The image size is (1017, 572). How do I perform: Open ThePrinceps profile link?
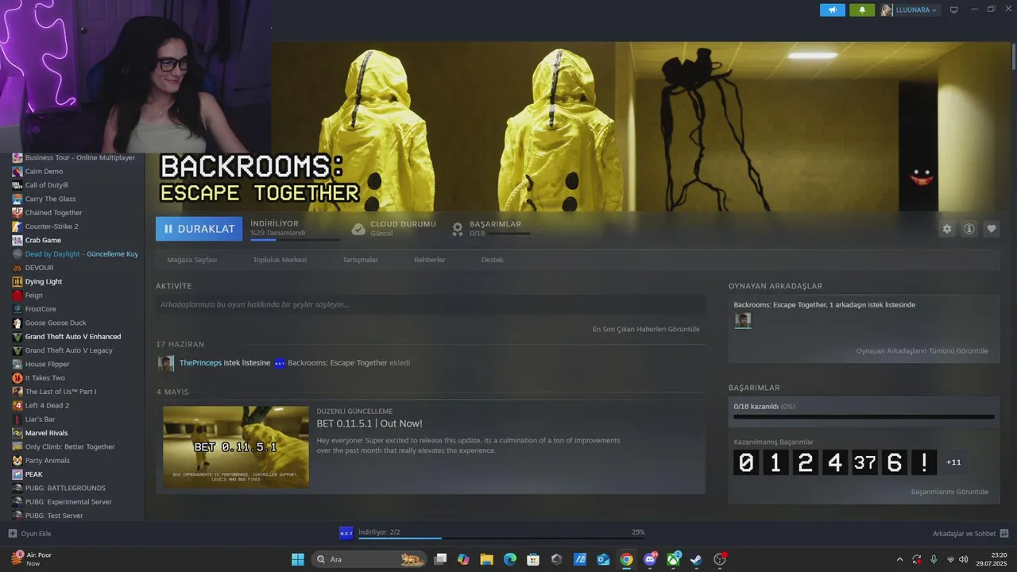coord(200,363)
